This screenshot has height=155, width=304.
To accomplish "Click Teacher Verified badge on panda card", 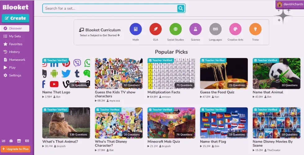I will click(266, 60).
